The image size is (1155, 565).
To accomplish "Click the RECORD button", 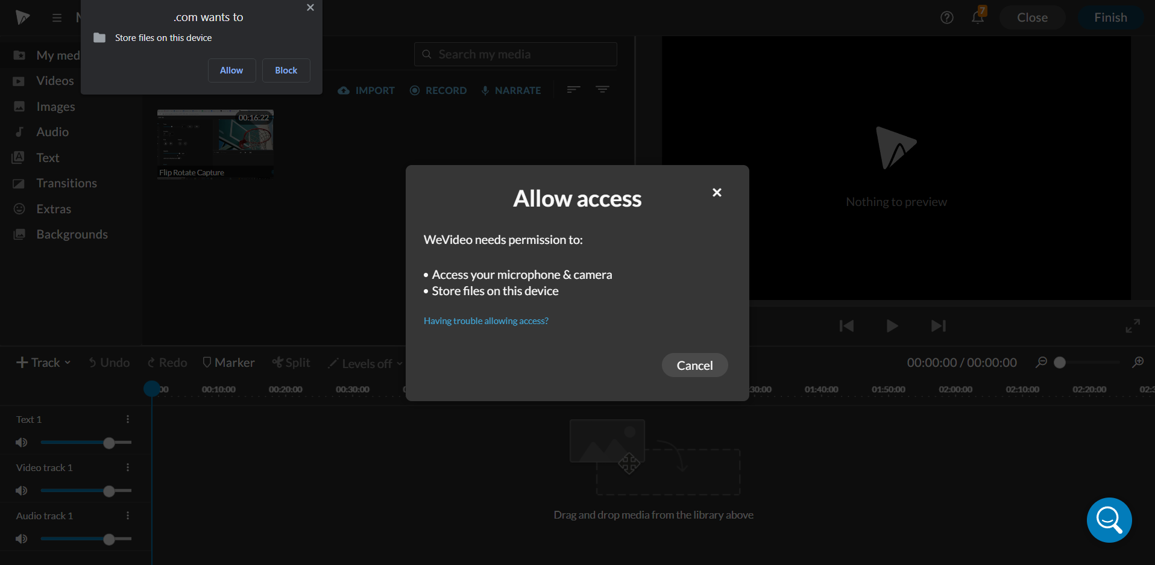I will point(438,90).
